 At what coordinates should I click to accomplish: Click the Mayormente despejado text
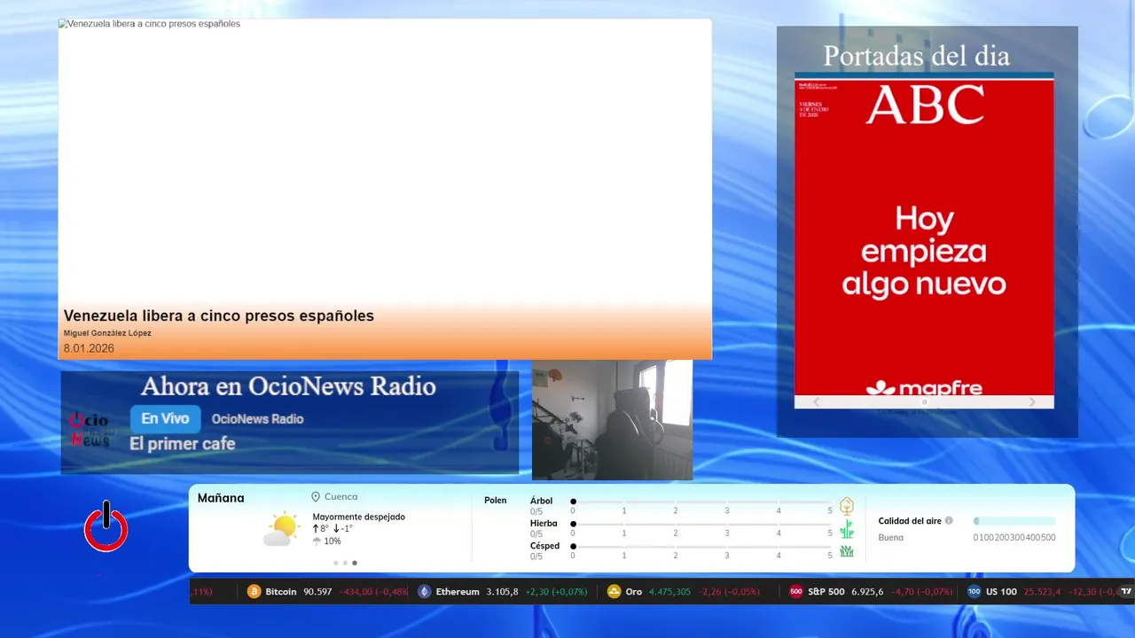pos(358,517)
